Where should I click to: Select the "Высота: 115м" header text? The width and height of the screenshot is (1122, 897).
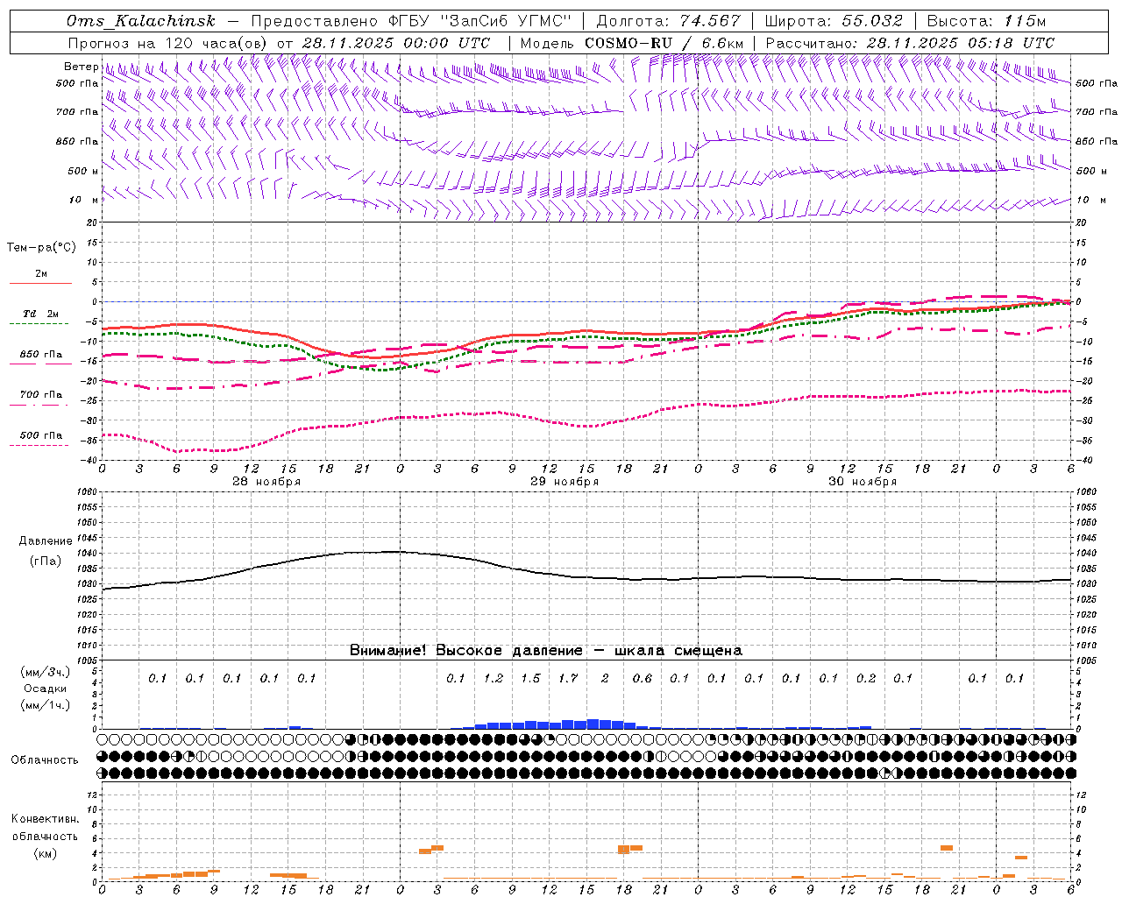(x=987, y=21)
